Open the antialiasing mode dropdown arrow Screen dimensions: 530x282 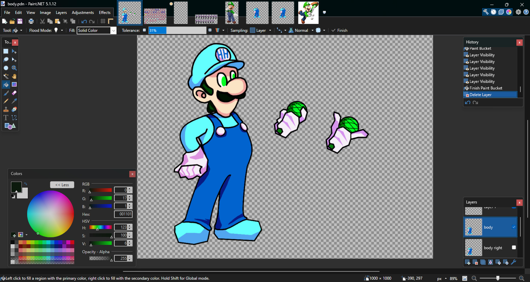coord(324,30)
